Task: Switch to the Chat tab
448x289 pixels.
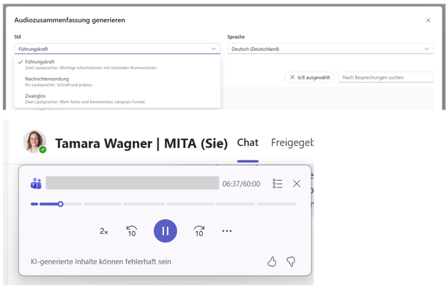Action: coord(248,143)
